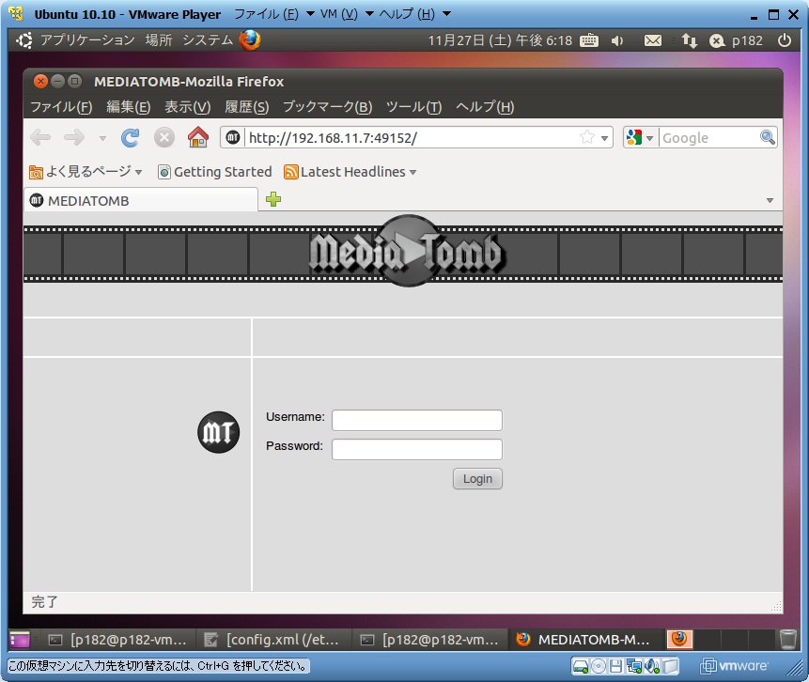
Task: Open the search engine selector dropdown
Action: pyautogui.click(x=640, y=138)
